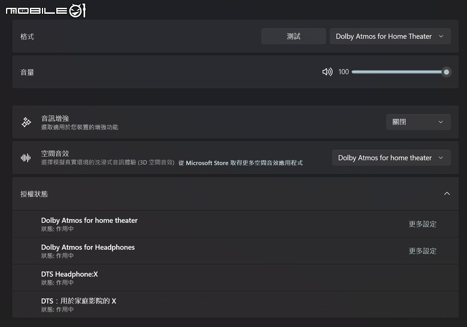
Task: Click the 選取適用於您裝置的增強功能 description
Action: click(x=80, y=128)
